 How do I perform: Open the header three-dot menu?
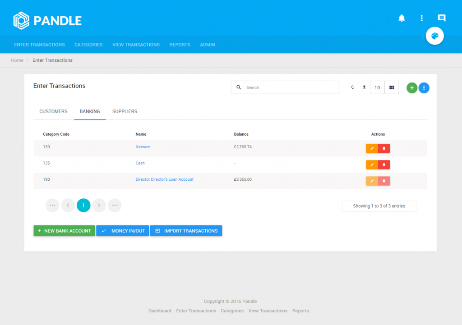pos(422,18)
